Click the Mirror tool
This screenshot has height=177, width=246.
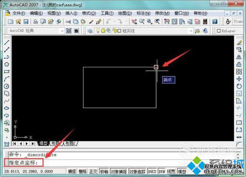coord(239,57)
